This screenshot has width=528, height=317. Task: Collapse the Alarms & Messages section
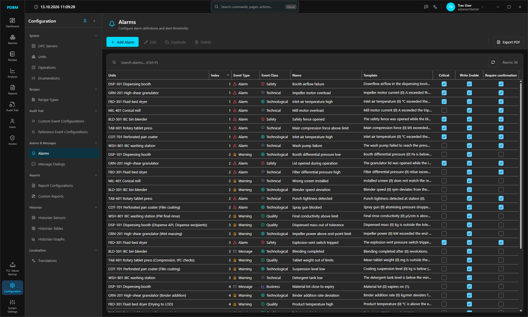(x=96, y=143)
